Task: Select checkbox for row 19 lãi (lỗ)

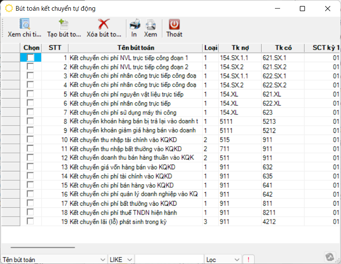Action: [30, 221]
